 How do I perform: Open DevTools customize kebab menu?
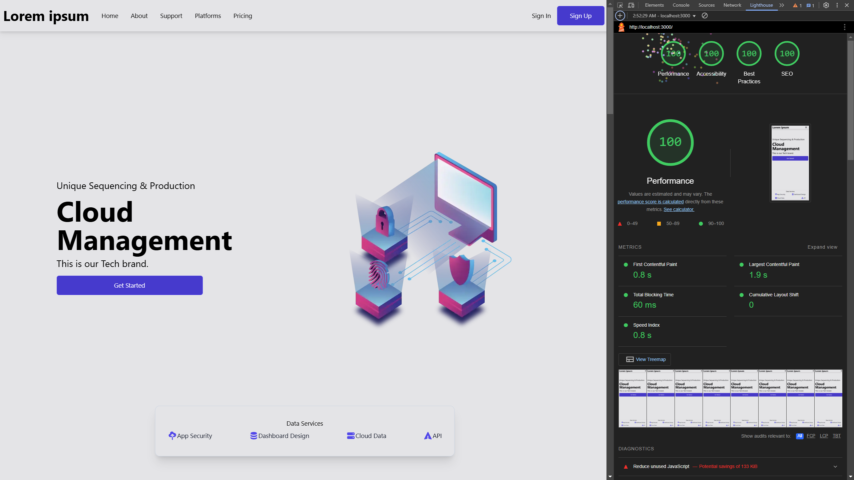[x=837, y=5]
